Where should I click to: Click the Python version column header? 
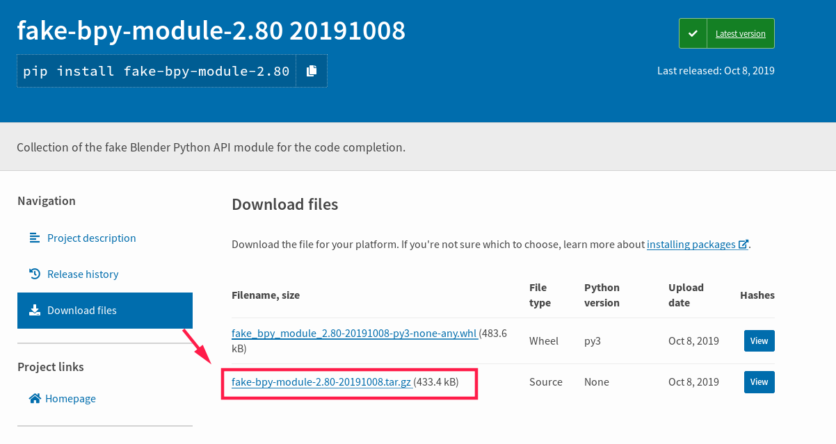click(x=602, y=295)
